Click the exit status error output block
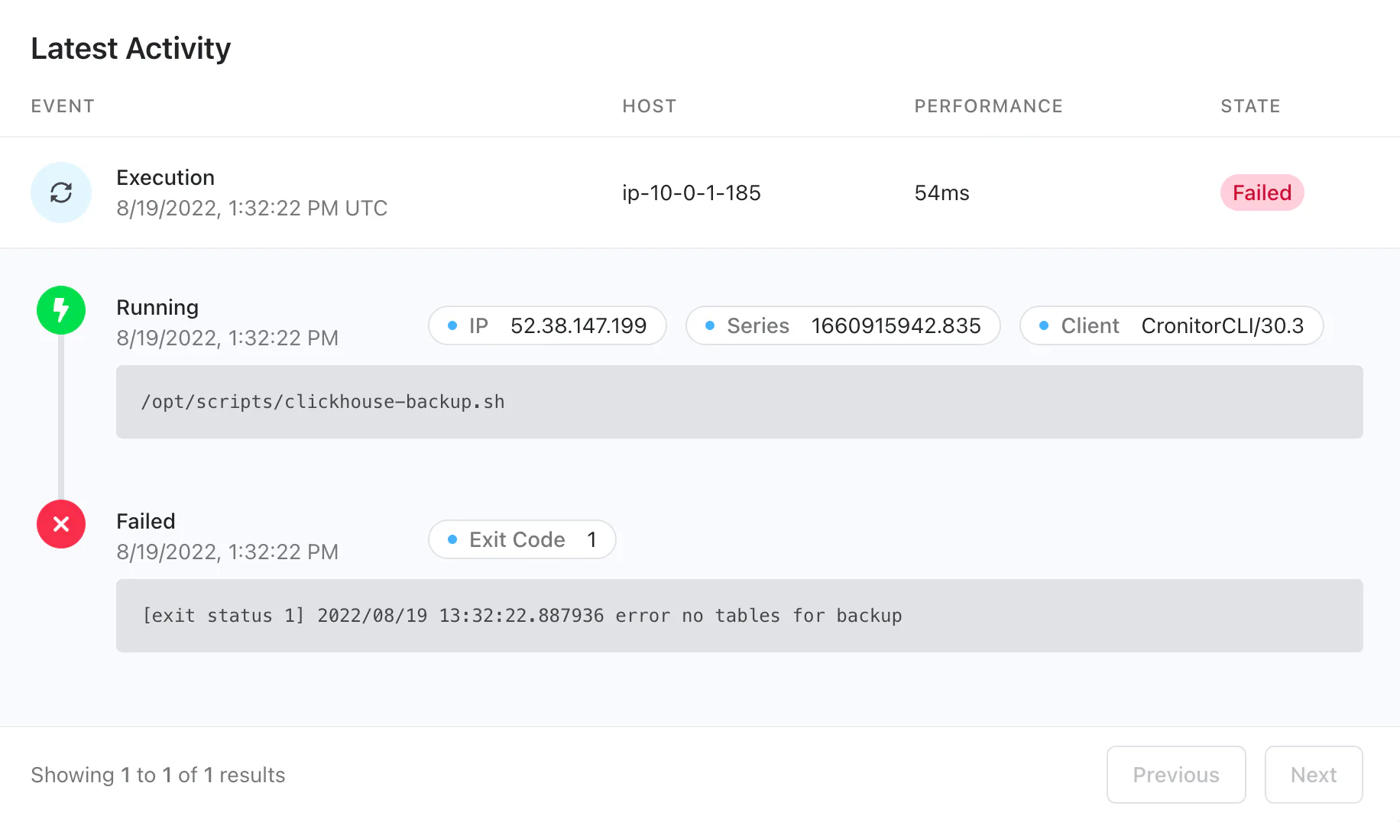 pyautogui.click(x=740, y=616)
